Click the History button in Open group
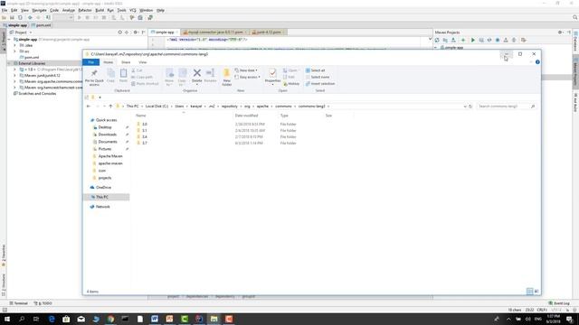 tap(291, 84)
